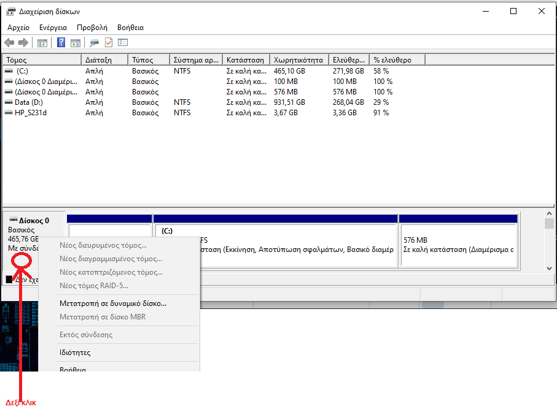Click the connect/refresh disk toolbar icon
This screenshot has width=557, height=412.
tap(94, 43)
